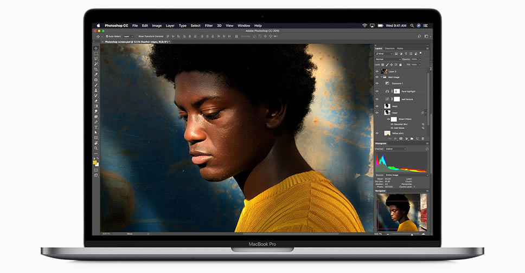Open the blend mode Normal dropdown

tap(387, 59)
